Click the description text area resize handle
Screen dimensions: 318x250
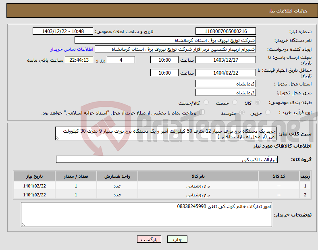point(57,138)
